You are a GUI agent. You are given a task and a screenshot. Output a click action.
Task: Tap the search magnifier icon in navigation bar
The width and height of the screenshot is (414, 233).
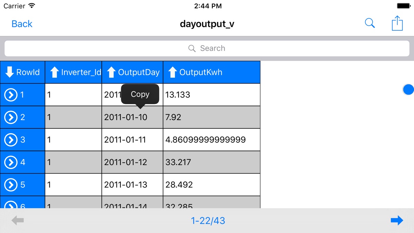(x=369, y=23)
